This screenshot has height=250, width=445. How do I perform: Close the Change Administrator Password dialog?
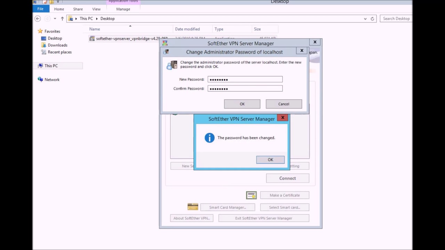coord(302,51)
